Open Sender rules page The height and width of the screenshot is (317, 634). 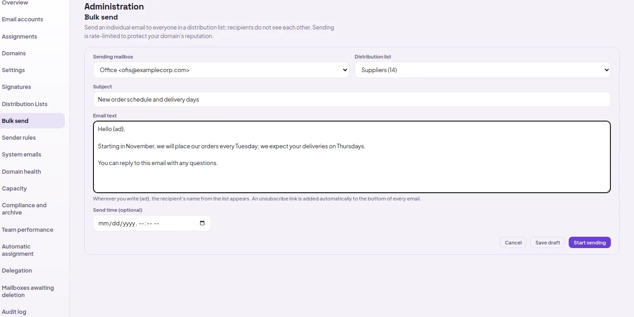19,138
